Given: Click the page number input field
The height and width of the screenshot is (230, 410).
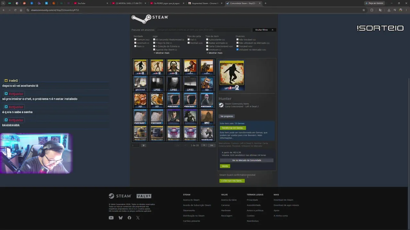Looking at the screenshot, I should pos(135,145).
